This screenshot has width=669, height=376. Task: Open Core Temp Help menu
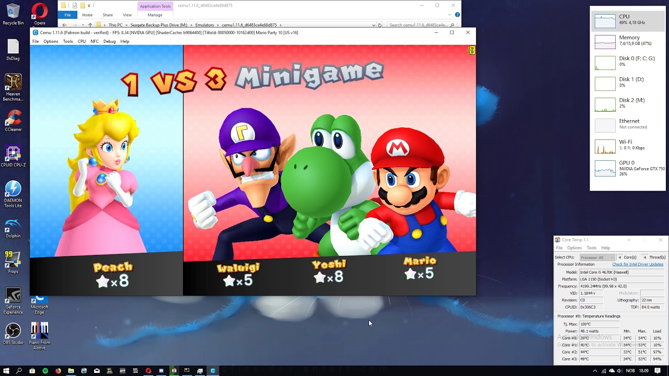click(x=606, y=248)
